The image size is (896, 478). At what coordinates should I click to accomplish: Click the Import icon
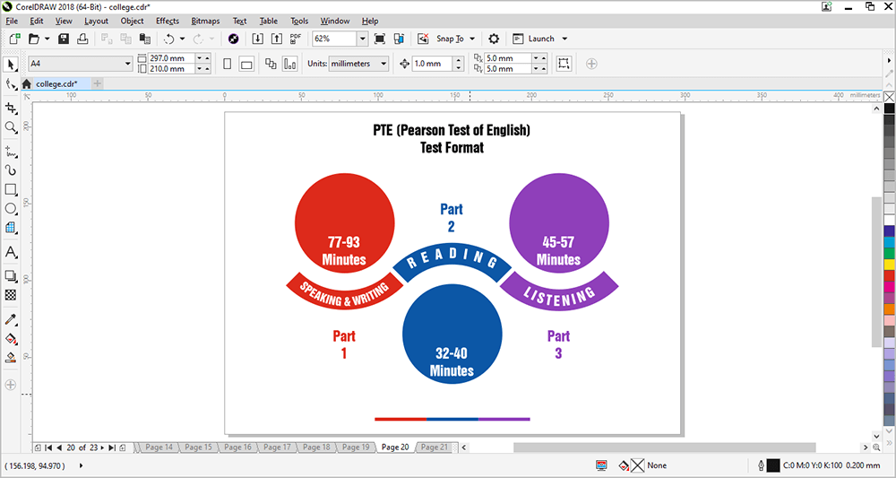(258, 39)
